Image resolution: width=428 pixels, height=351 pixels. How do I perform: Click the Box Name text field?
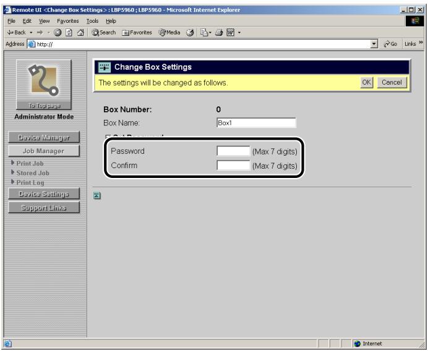[x=256, y=123]
